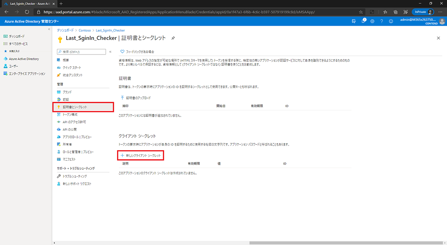The width and height of the screenshot is (447, 245).
Task: Click the scroll-left arrow on the bottom scrollbar
Action: coord(54,243)
